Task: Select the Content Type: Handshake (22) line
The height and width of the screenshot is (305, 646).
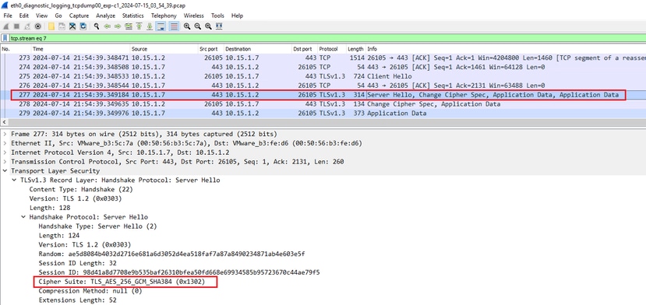Action: click(81, 189)
